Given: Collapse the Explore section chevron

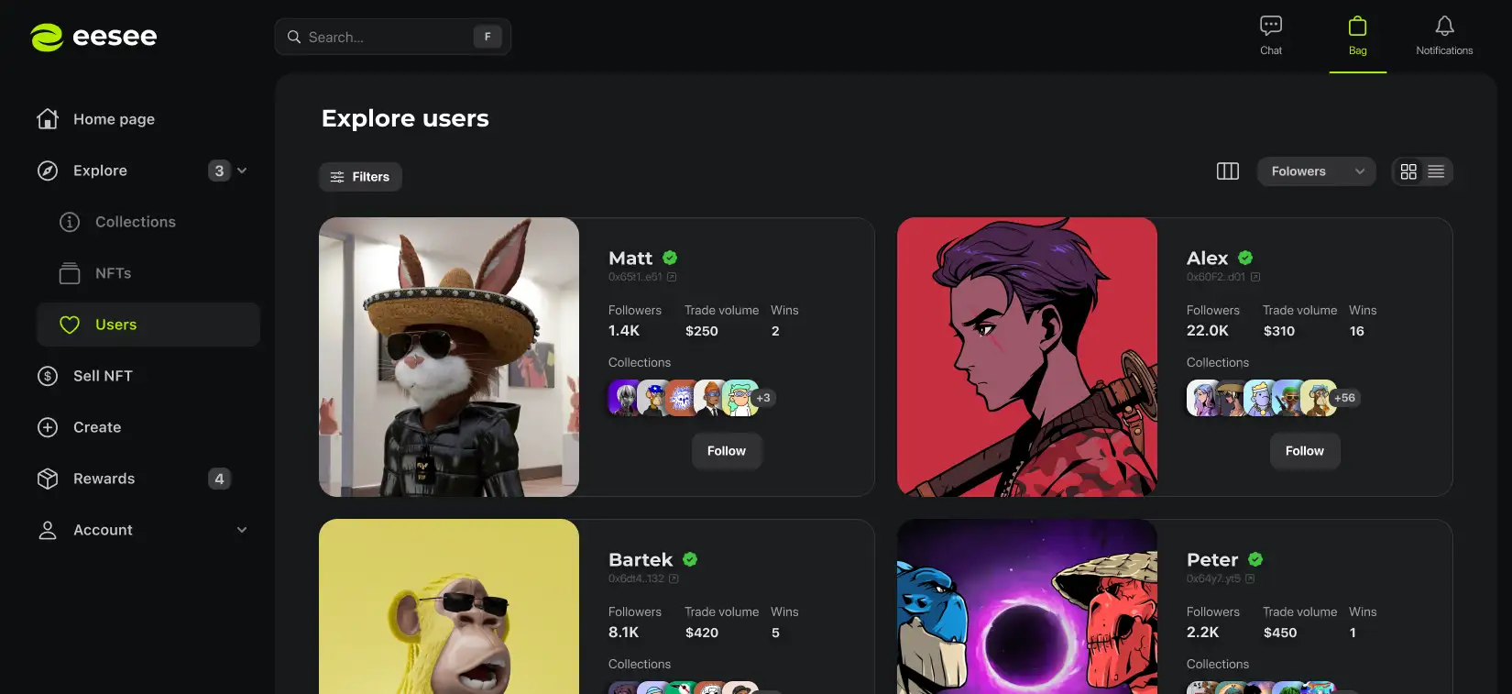Looking at the screenshot, I should [242, 171].
